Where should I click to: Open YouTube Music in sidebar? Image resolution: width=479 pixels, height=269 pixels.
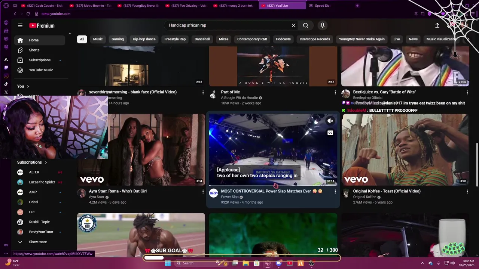(x=40, y=70)
